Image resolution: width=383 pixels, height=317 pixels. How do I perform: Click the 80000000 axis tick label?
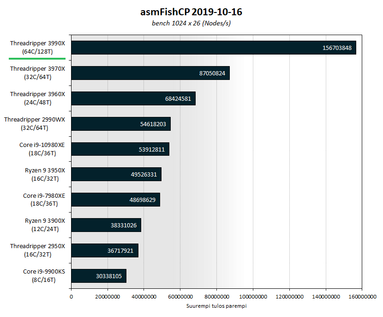point(217,297)
